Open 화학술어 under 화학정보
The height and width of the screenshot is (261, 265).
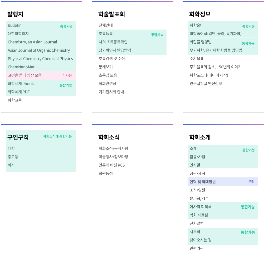(x=197, y=25)
